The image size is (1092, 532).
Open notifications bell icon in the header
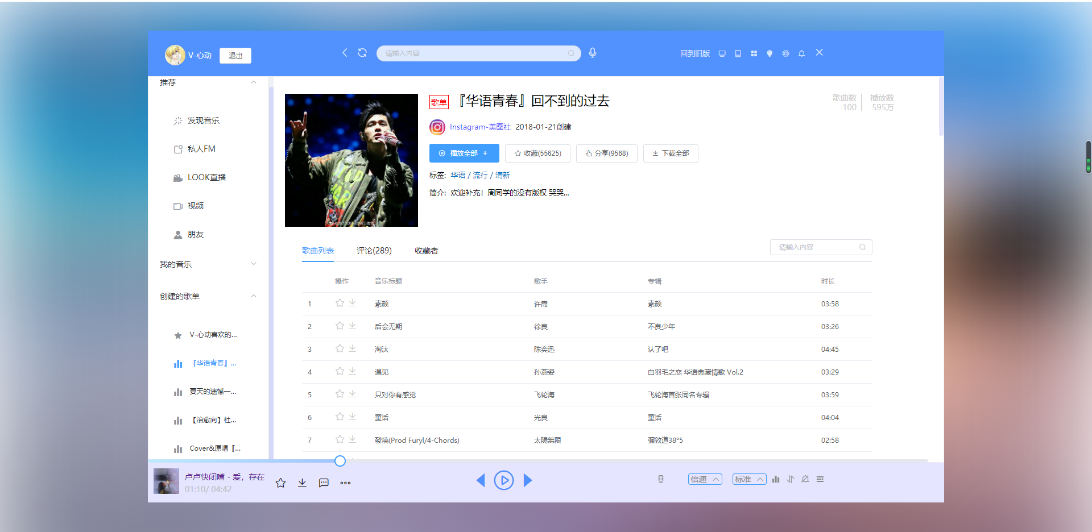801,53
